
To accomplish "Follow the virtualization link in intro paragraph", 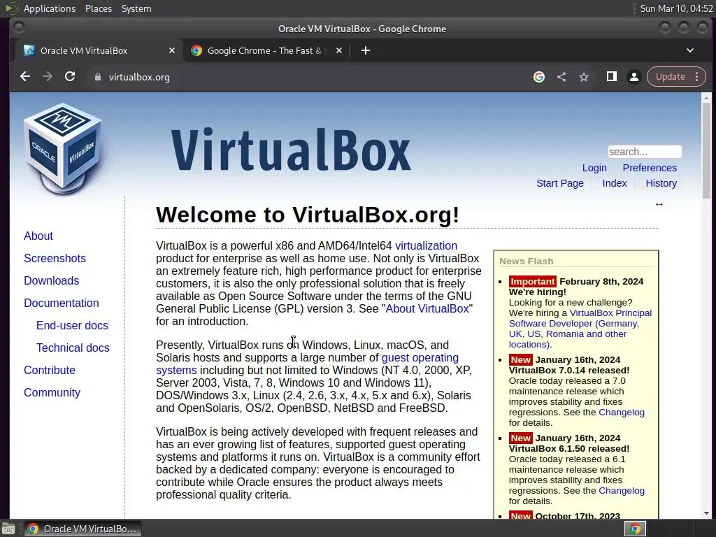I will coord(426,245).
